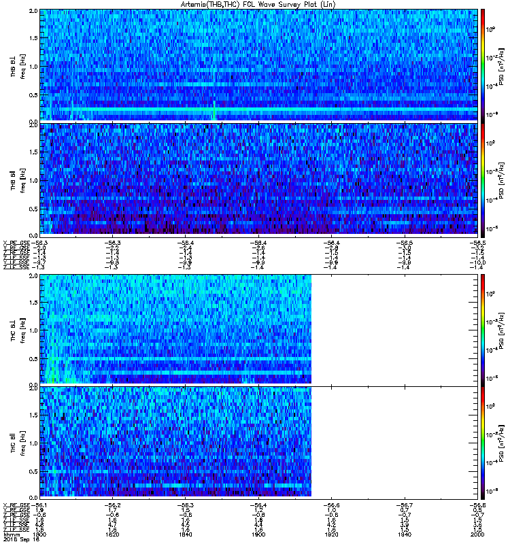Click the color bar beside THB B∥ panel
The width and height of the screenshot is (510, 544).
tap(482, 179)
